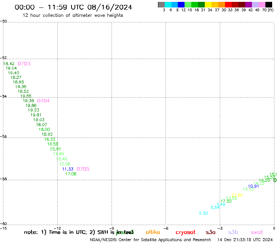Click the value 19.86
Screen dimensions: 277x243
click(x=31, y=105)
